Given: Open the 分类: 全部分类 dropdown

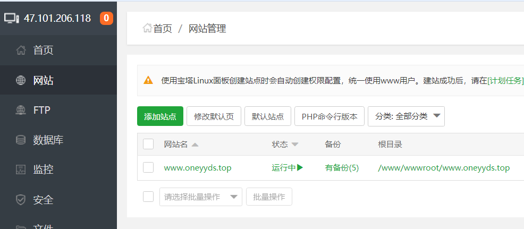Looking at the screenshot, I should point(406,116).
